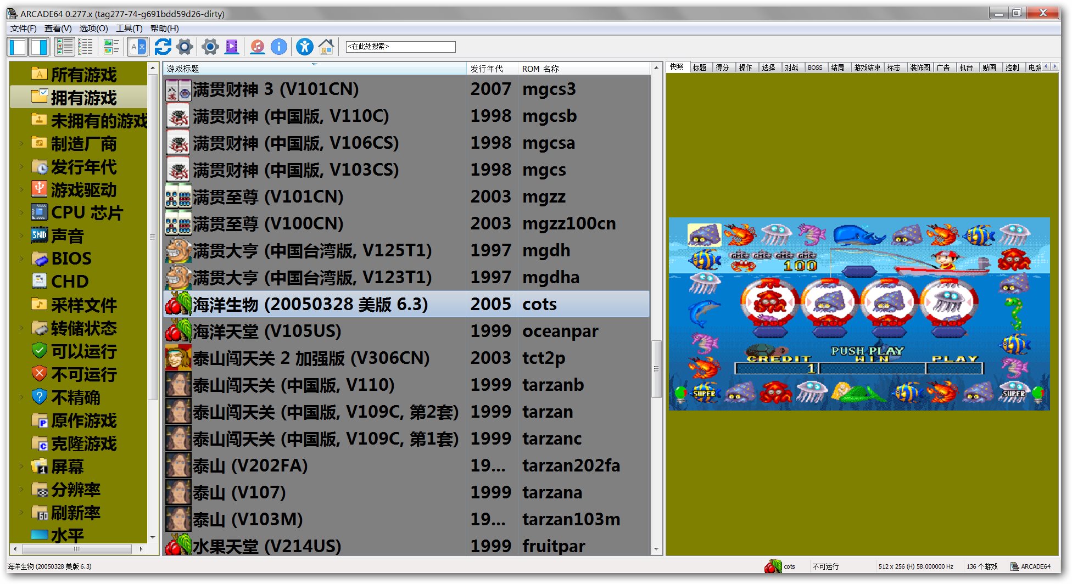Click the purple video playback icon
This screenshot has width=1072, height=584.
pyautogui.click(x=232, y=47)
